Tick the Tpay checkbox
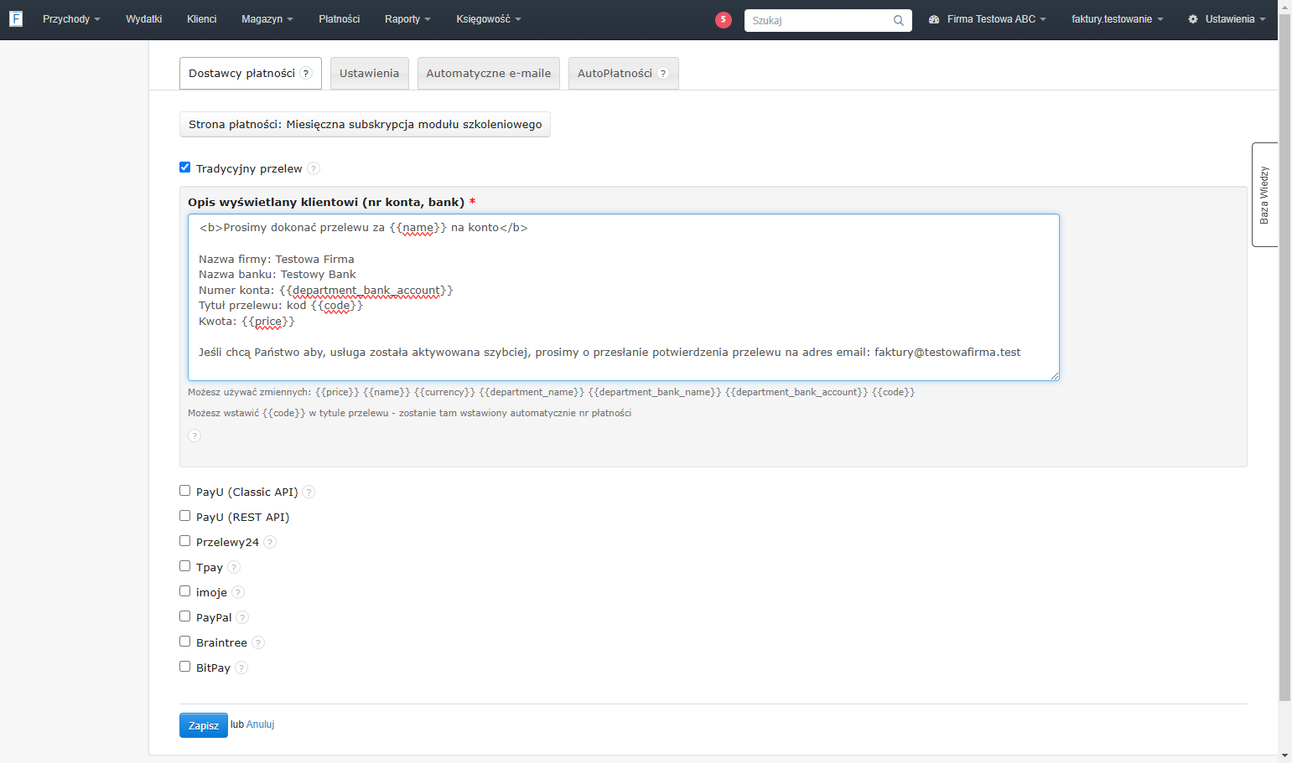The height and width of the screenshot is (763, 1292). point(185,566)
